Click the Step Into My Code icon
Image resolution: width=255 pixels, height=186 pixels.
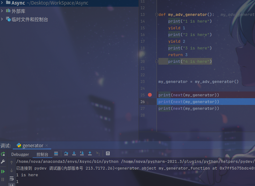[82, 154]
